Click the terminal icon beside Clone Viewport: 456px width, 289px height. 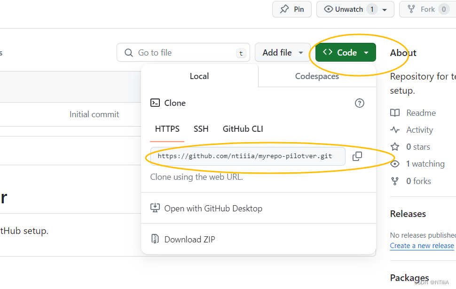pyautogui.click(x=155, y=103)
